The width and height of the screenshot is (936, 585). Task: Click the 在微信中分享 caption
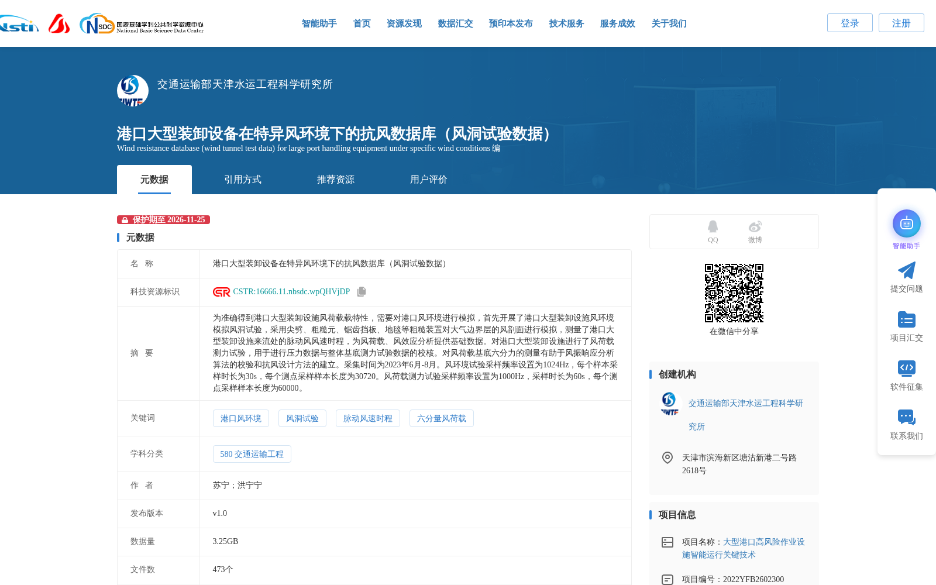tap(734, 332)
